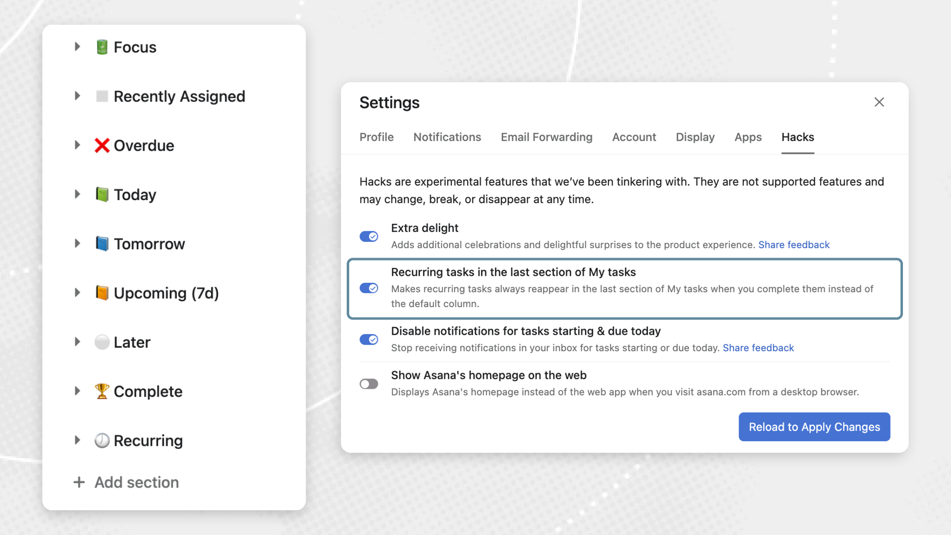Click the orange book icon beside Upcoming (7d)
The width and height of the screenshot is (951, 535).
[x=103, y=292]
